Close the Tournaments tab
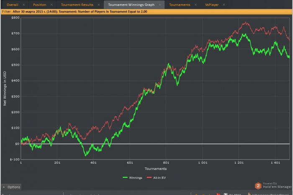 click(x=195, y=5)
